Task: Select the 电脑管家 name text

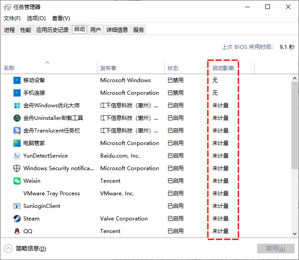Action: 34,143
